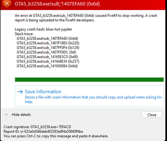Open the Save information command link
Screen dimensions: 167x141
tap(89, 96)
